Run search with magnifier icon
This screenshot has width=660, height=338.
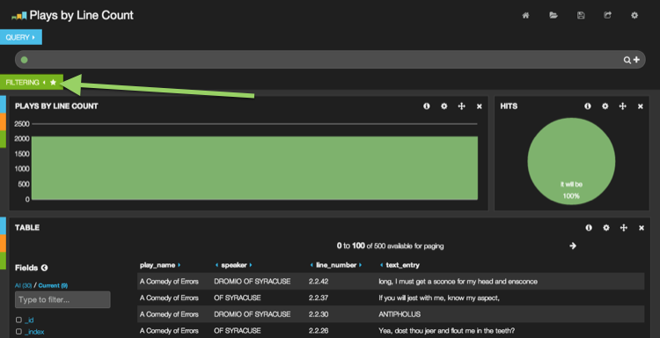pyautogui.click(x=627, y=60)
